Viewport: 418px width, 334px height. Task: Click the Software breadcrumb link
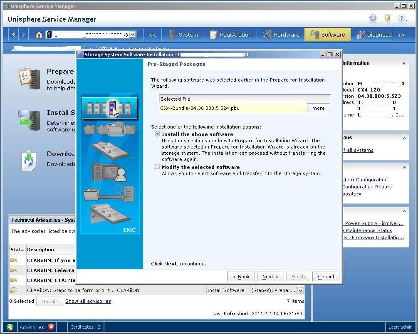(x=106, y=48)
